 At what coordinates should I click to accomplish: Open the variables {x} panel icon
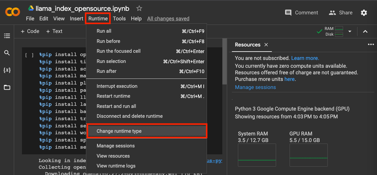7,70
